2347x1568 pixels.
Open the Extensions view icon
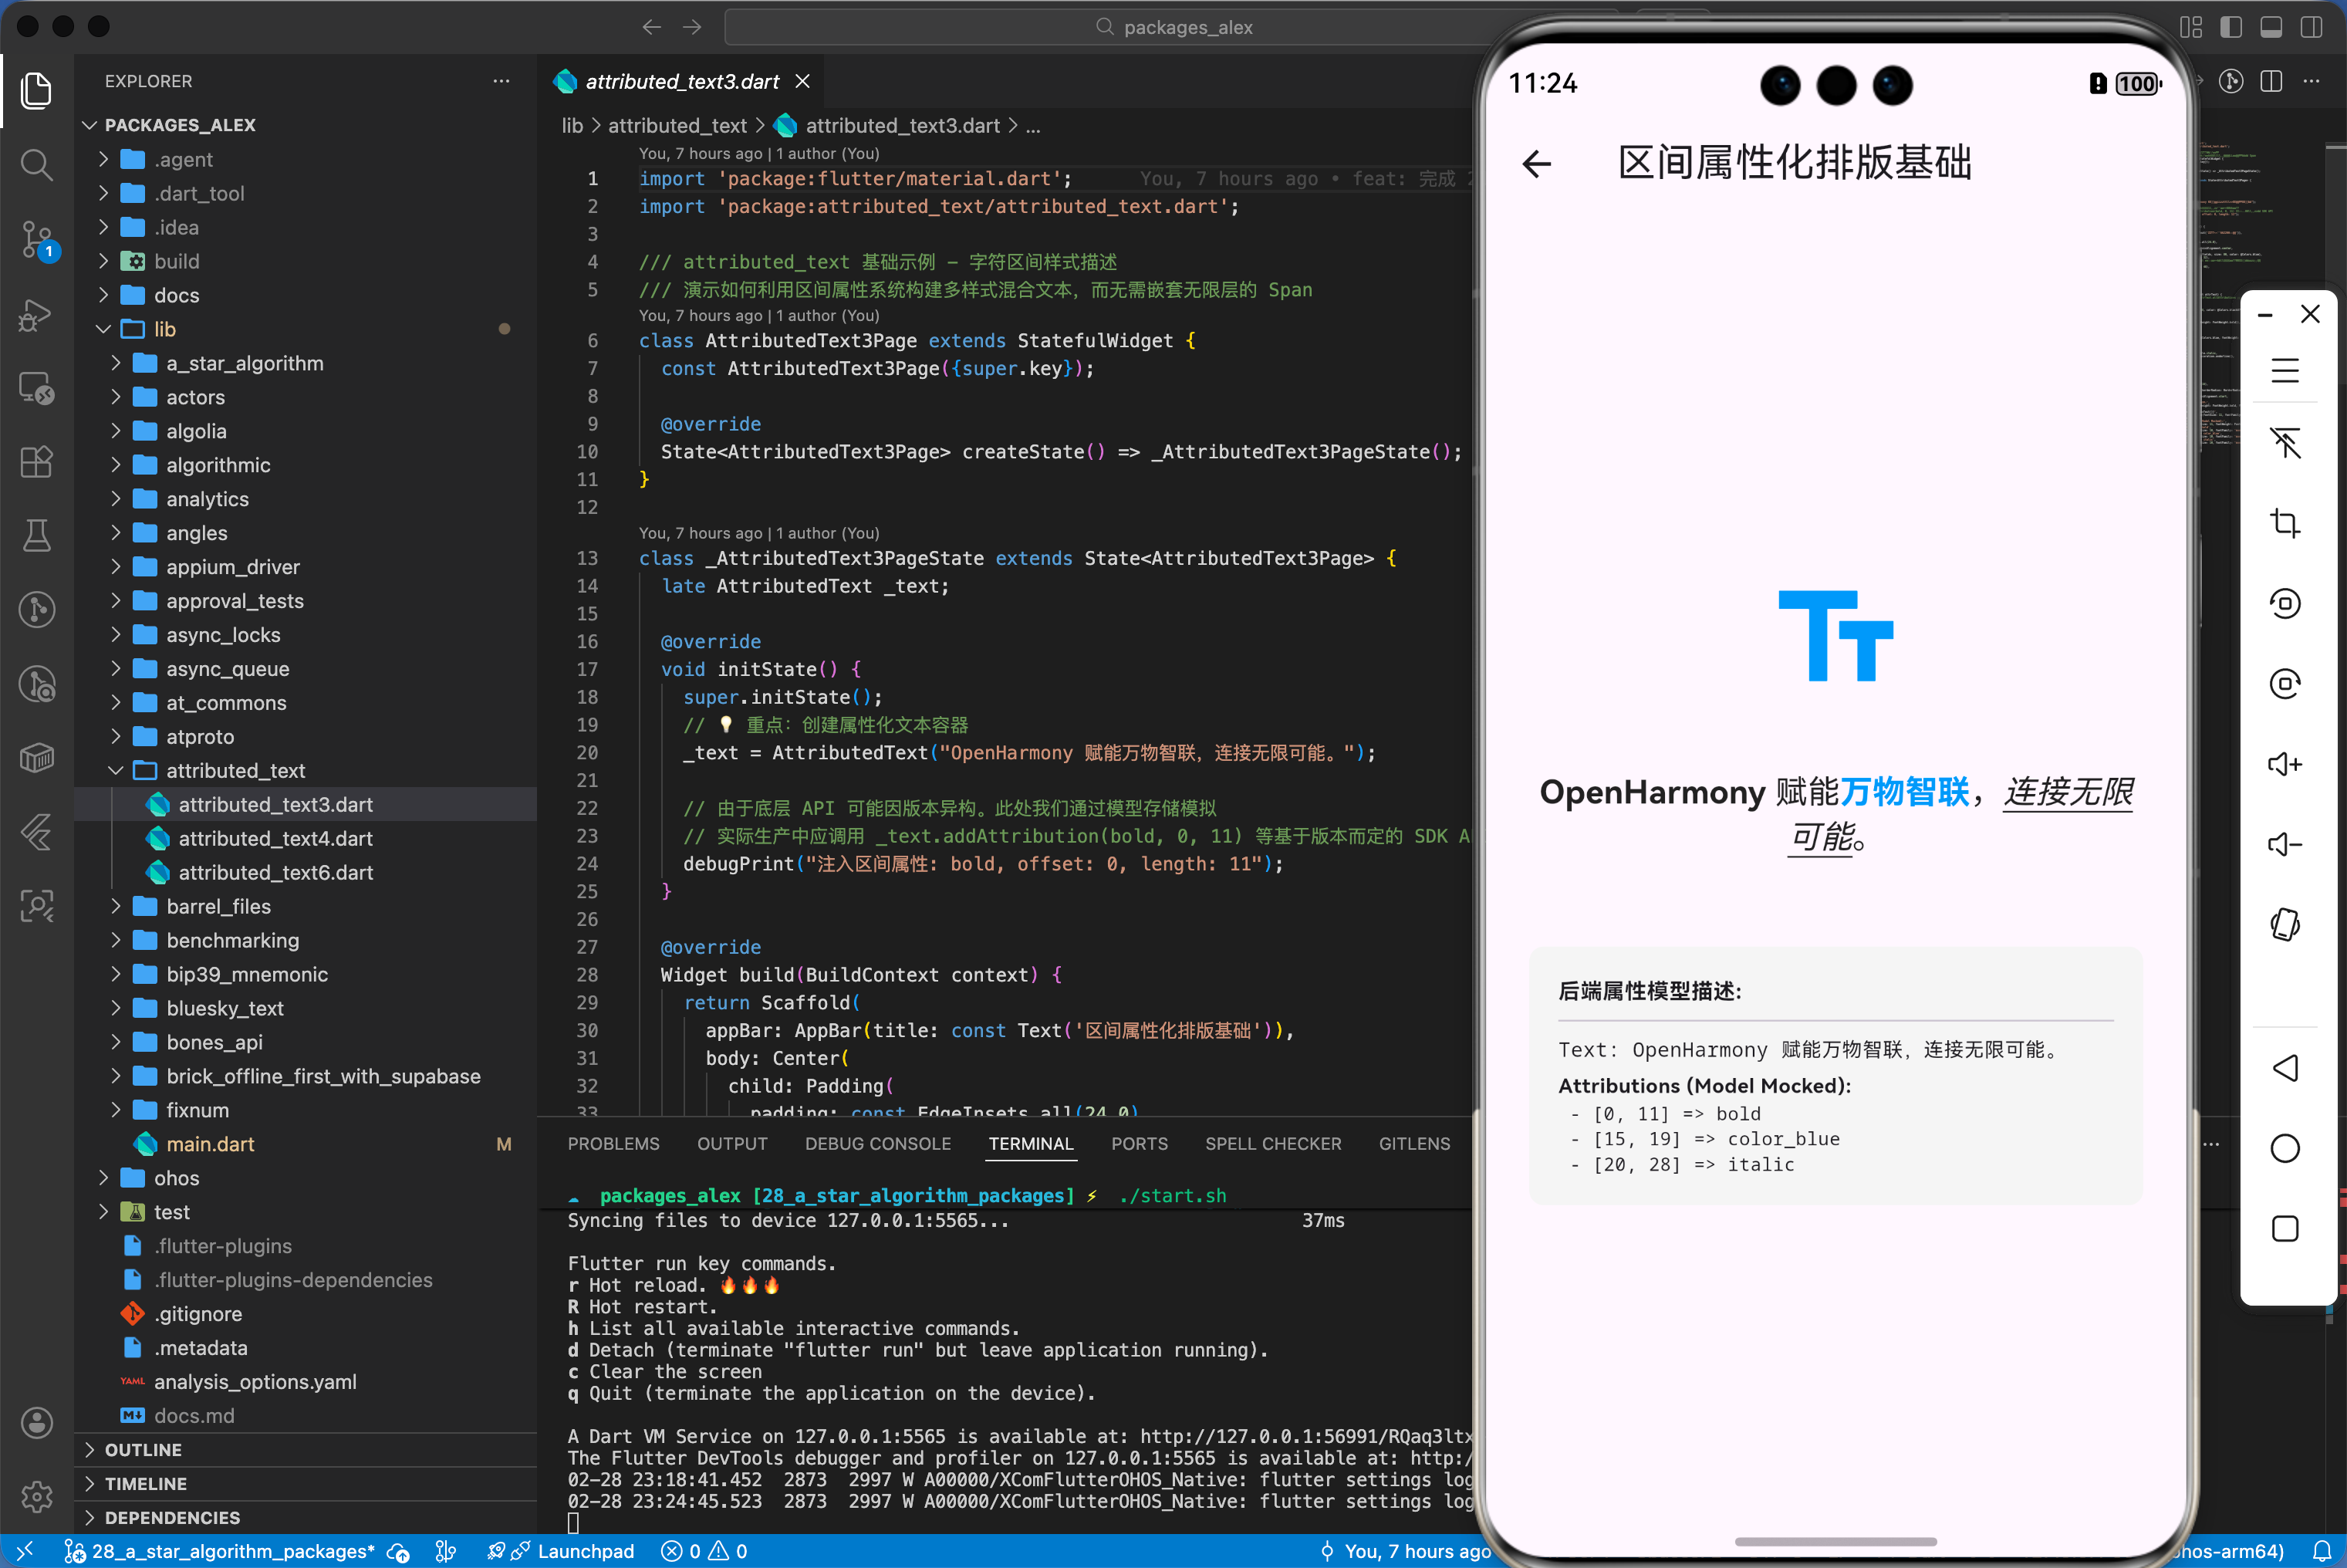point(36,462)
